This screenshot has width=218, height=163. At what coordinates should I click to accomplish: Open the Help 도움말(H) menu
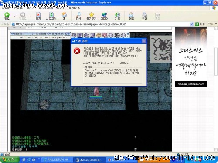74,7
